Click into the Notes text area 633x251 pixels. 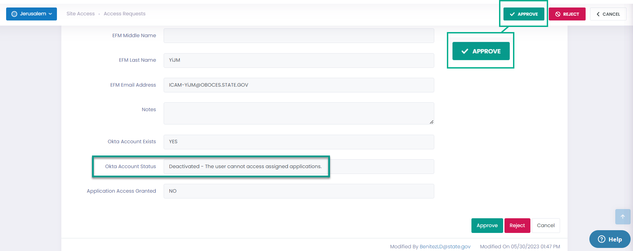(299, 113)
